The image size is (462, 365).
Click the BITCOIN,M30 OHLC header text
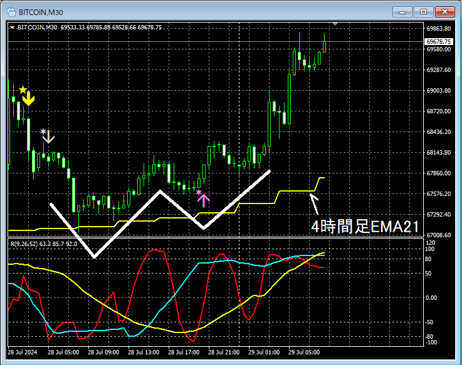[90, 28]
